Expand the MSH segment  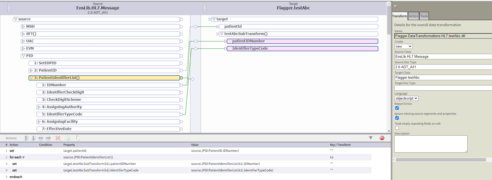pyautogui.click(x=24, y=27)
